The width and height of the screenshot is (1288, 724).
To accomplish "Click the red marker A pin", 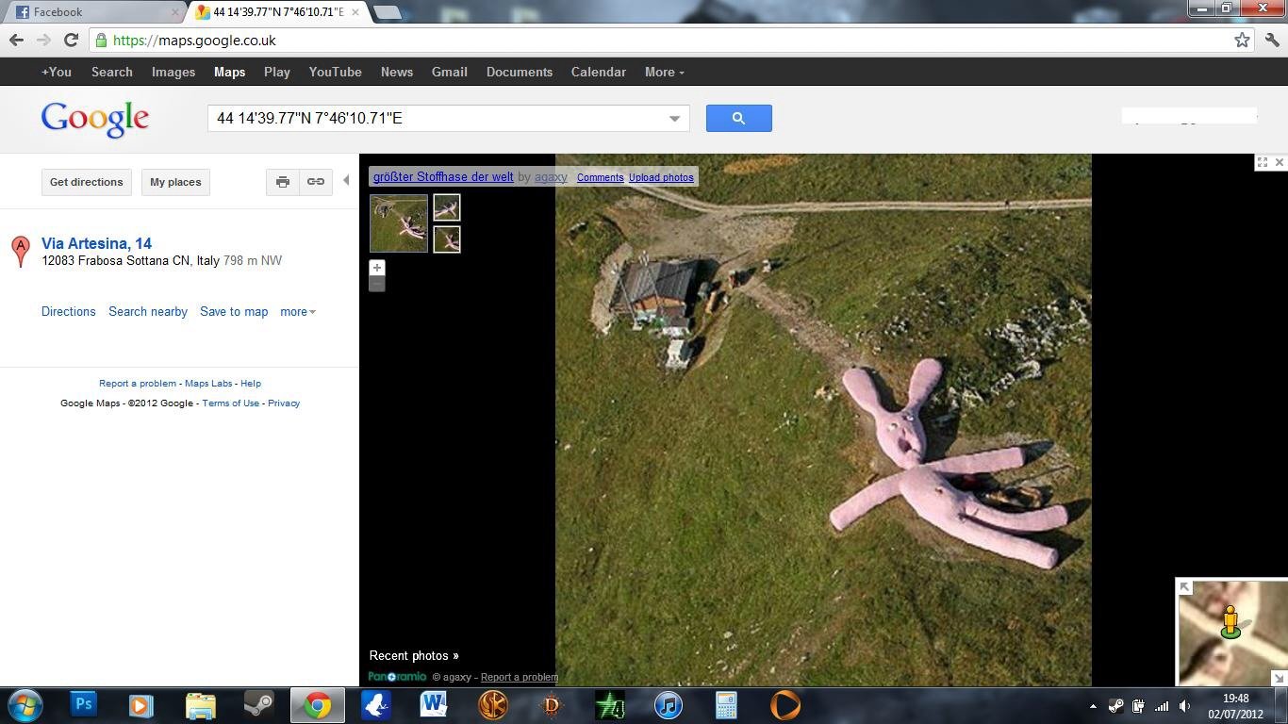I will [20, 251].
